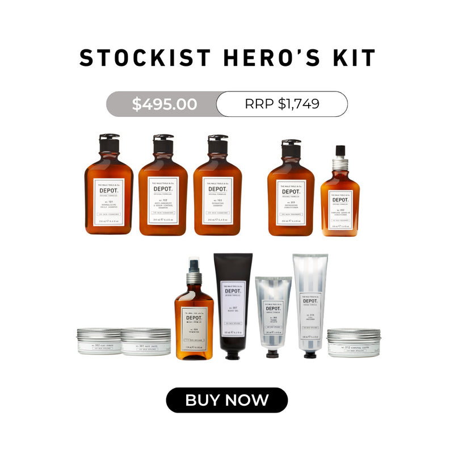Select the tall silver striped tube

(310, 306)
